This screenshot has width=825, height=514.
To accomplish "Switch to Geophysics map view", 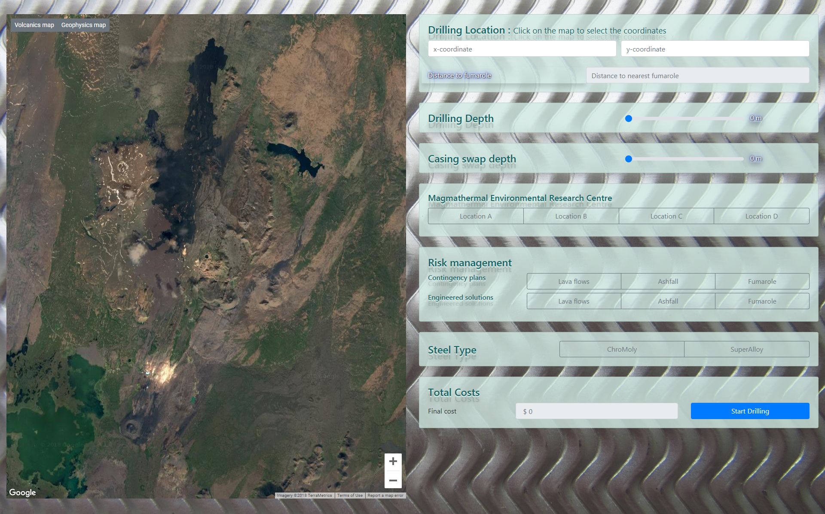I will (83, 25).
